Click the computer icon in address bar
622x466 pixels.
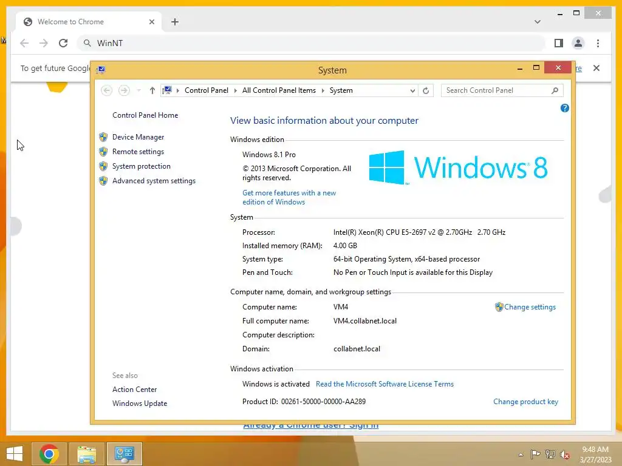(x=168, y=90)
